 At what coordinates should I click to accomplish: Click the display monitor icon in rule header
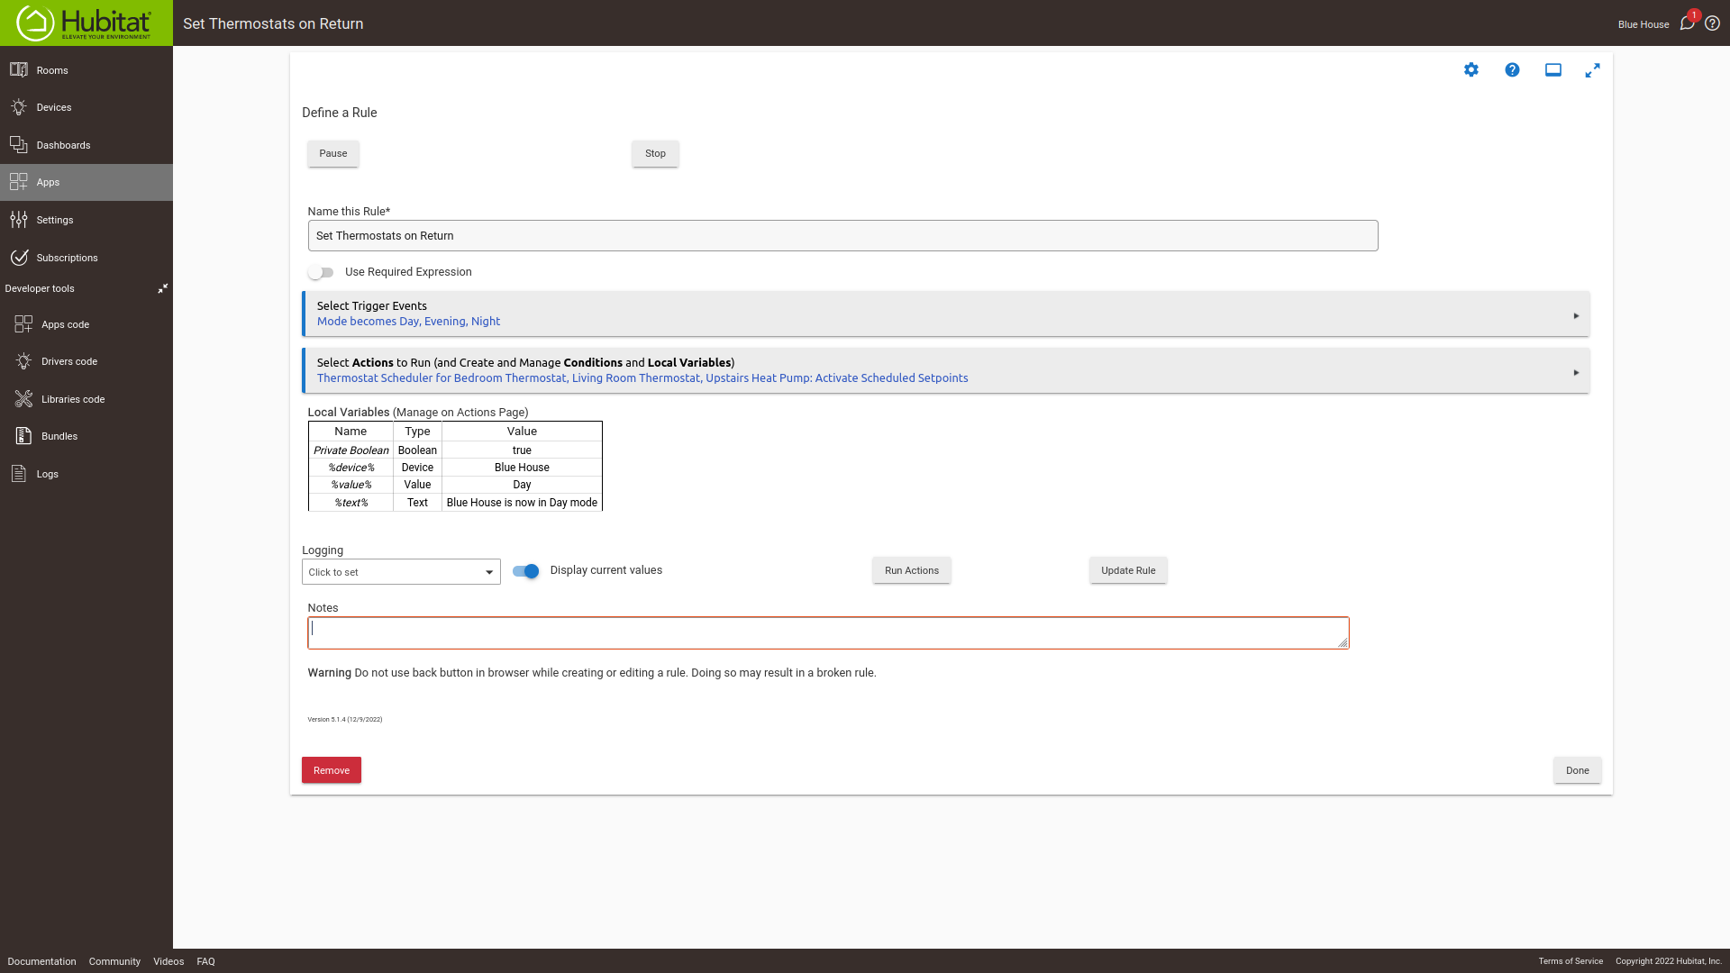1552,70
